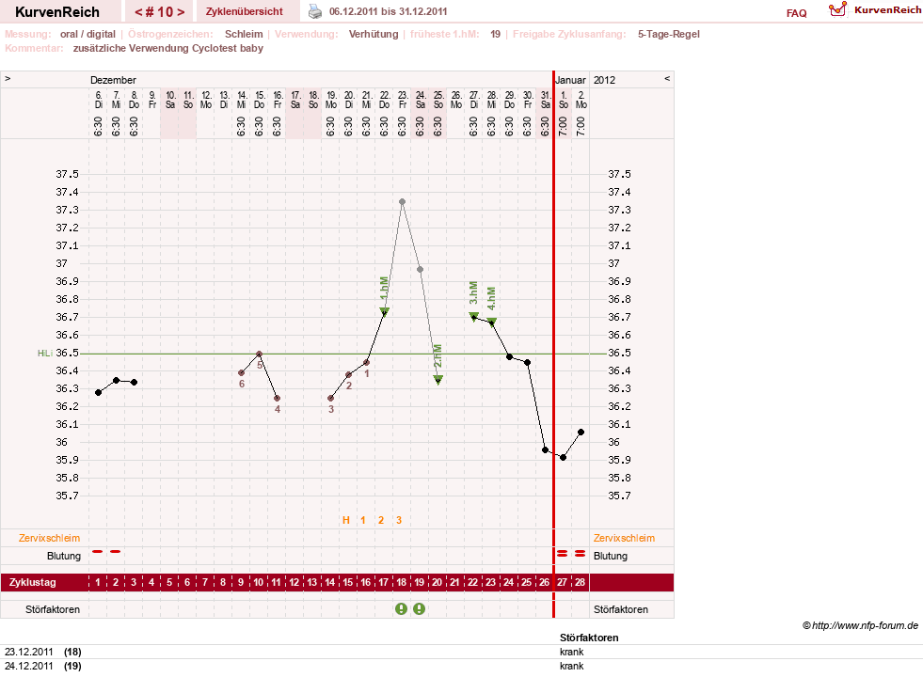
Task: Collapse chart with the '<' arrow at top right
Action: click(x=667, y=78)
